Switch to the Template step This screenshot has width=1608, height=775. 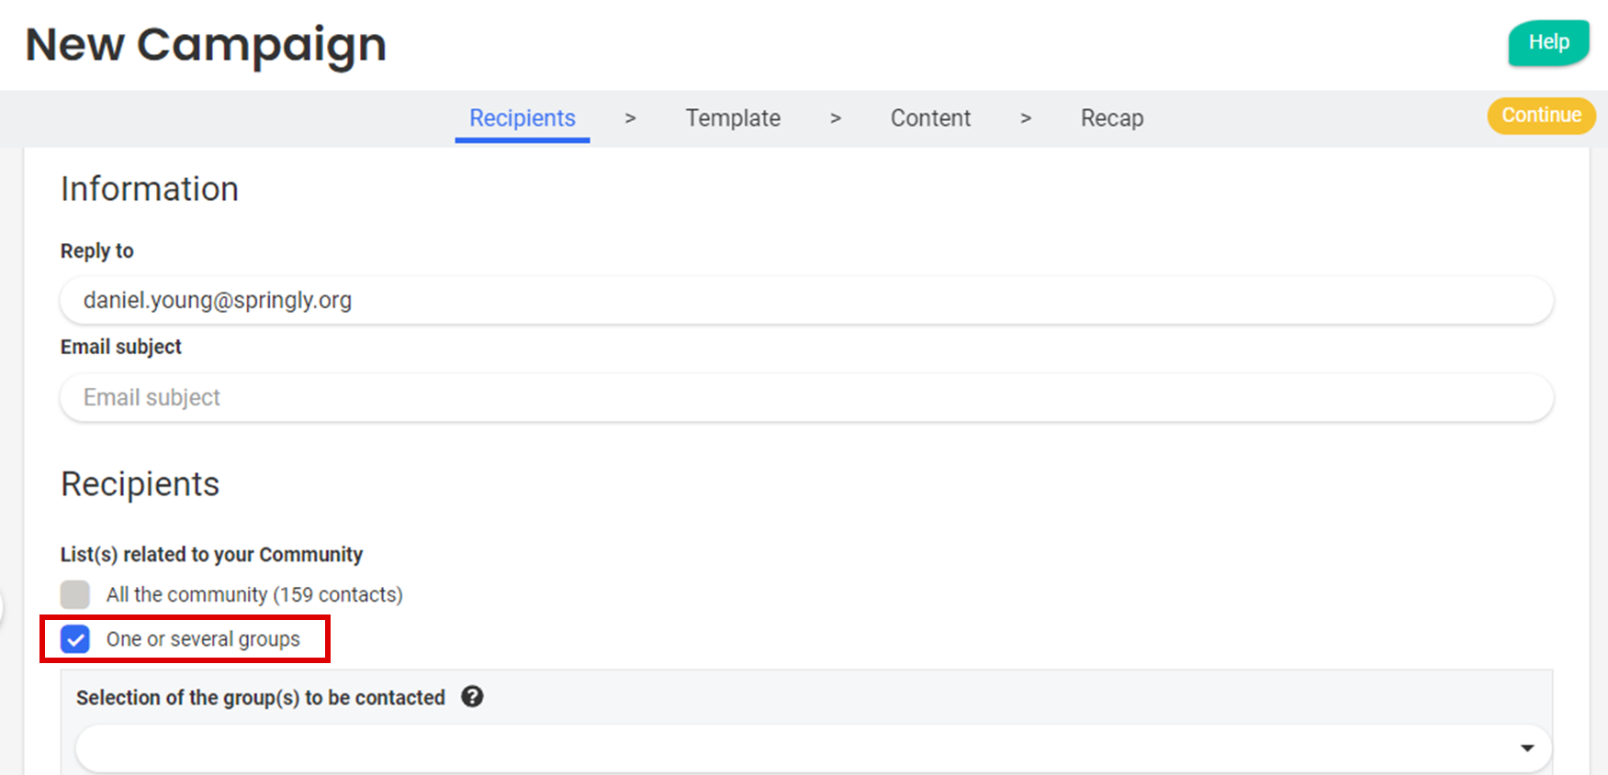click(x=732, y=118)
